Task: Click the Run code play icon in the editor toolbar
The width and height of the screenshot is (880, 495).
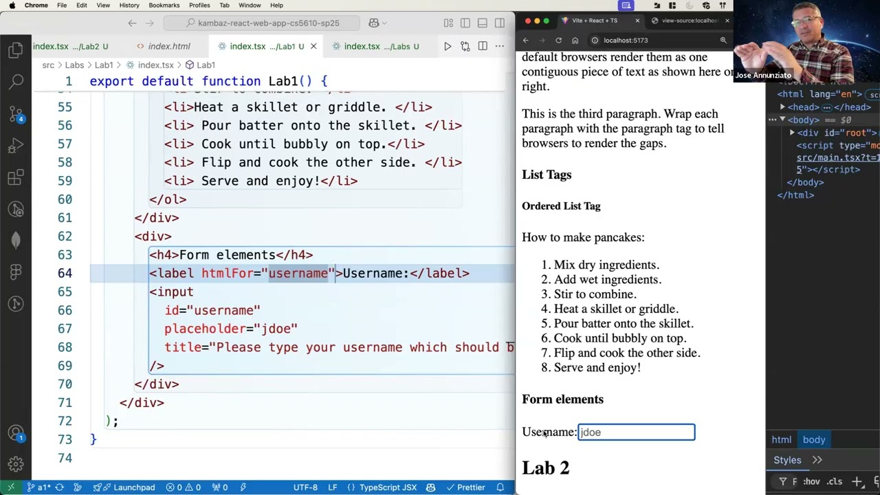Action: (x=448, y=46)
